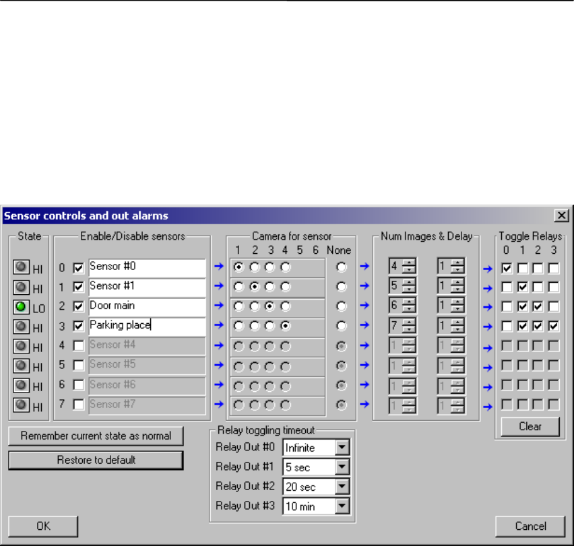This screenshot has width=574, height=546.
Task: Uncheck relay 3 for Parking place row
Action: click(x=552, y=327)
